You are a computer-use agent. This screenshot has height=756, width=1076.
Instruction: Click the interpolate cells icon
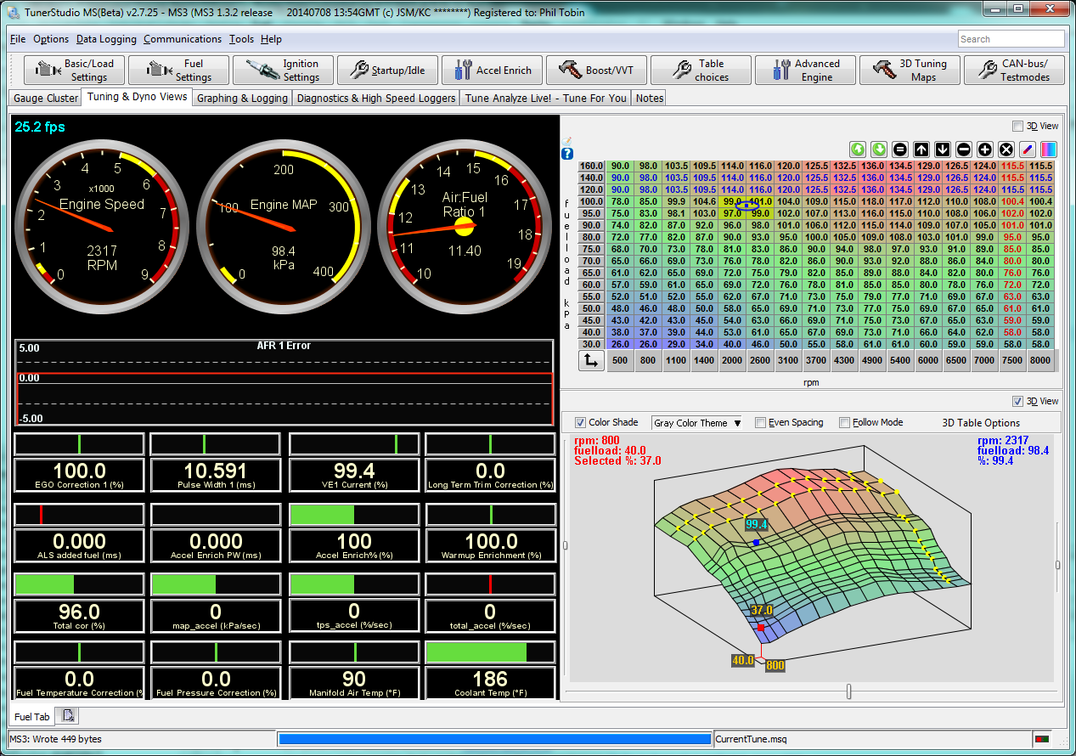click(1026, 149)
